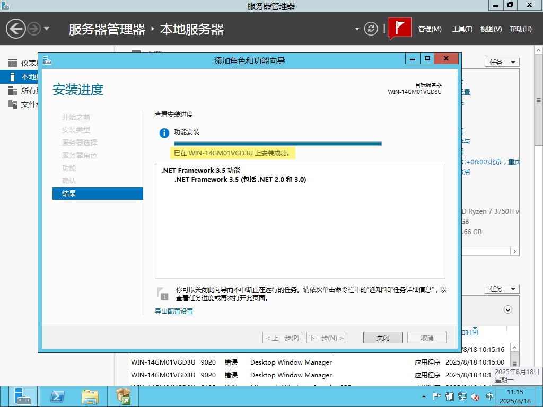
Task: Click the taskbar clock showing 11:15
Action: (x=515, y=396)
